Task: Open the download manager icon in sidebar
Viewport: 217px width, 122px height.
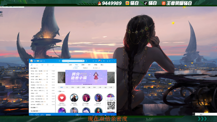Action: pyautogui.click(x=53, y=65)
